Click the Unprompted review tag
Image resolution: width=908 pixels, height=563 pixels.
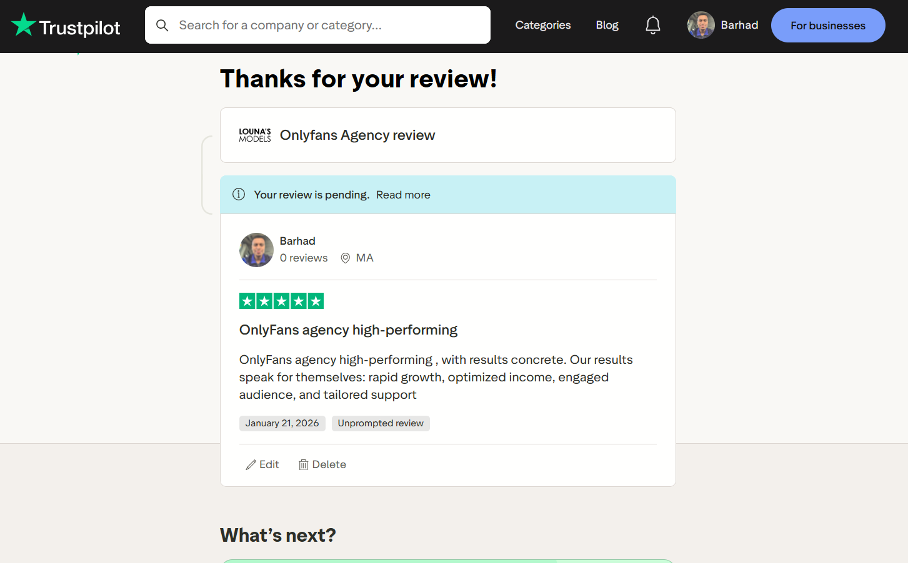(x=381, y=423)
